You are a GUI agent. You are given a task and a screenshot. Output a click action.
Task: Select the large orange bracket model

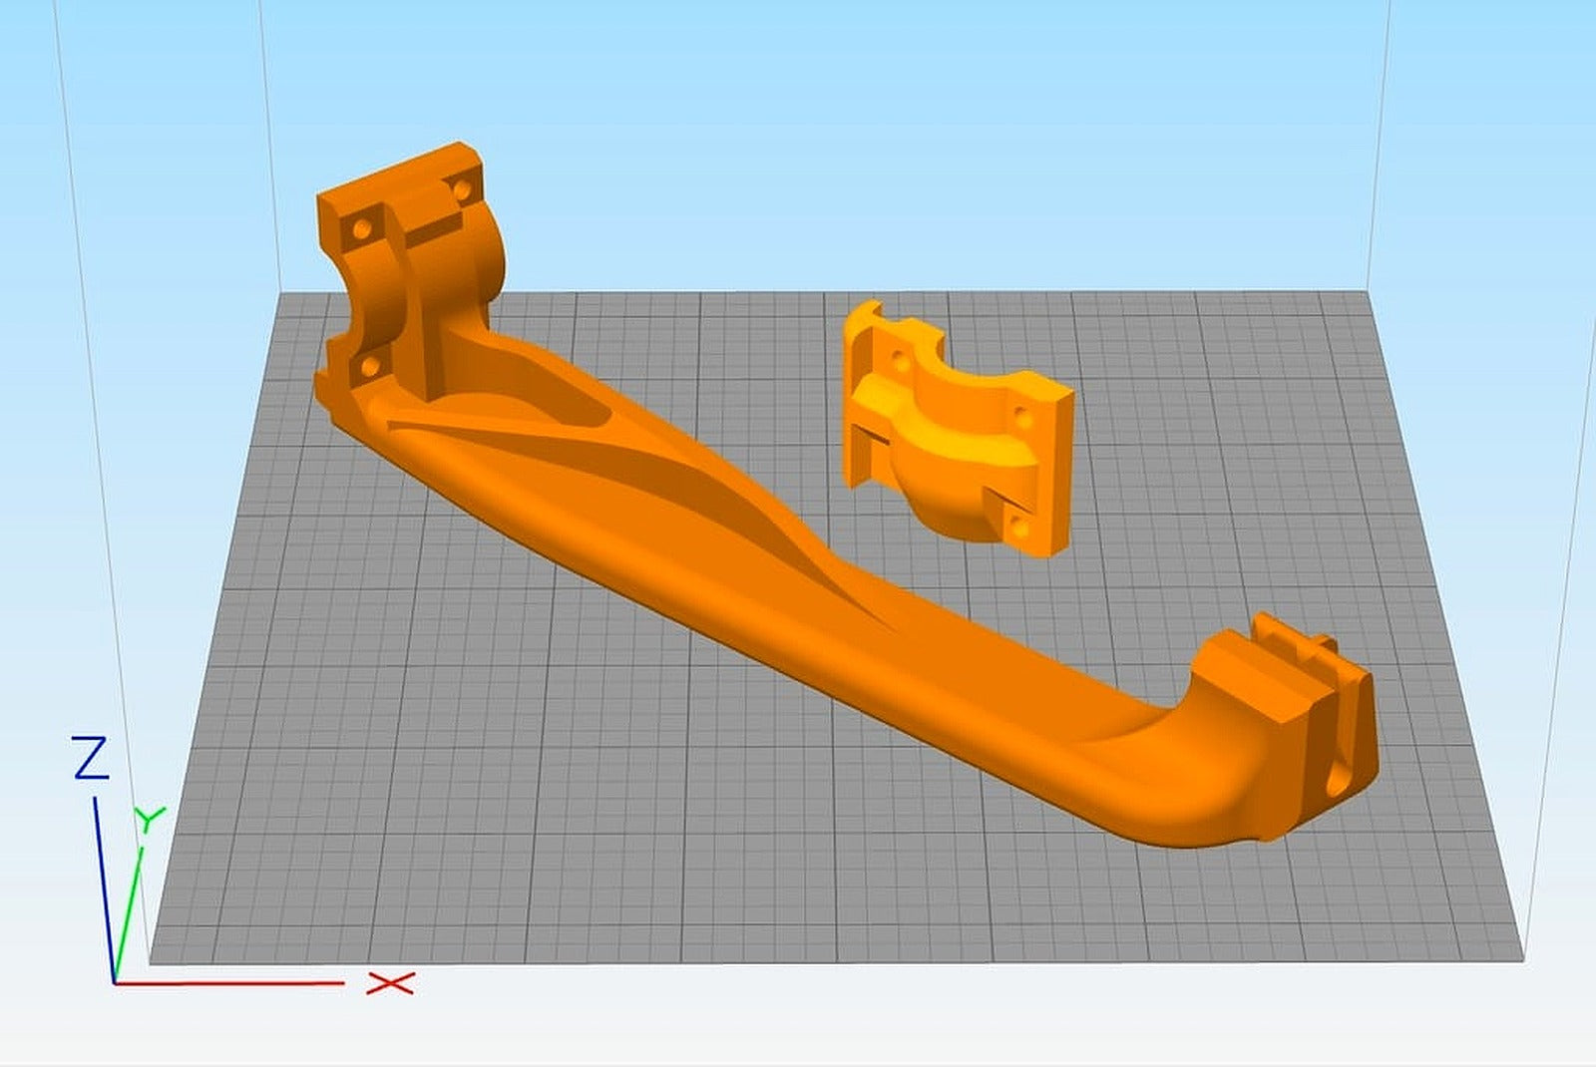(698, 548)
